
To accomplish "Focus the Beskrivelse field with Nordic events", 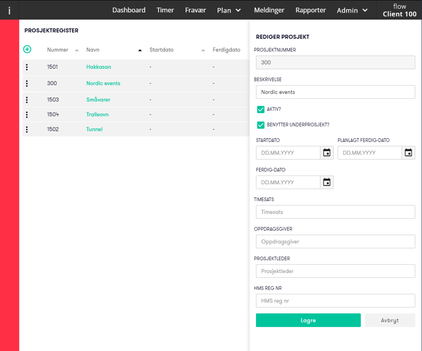I will pos(335,92).
